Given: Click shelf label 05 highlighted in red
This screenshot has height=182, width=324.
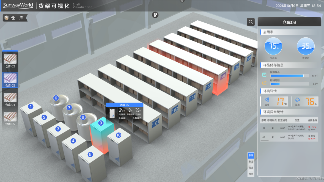Looking at the screenshot, I should pyautogui.click(x=223, y=76).
